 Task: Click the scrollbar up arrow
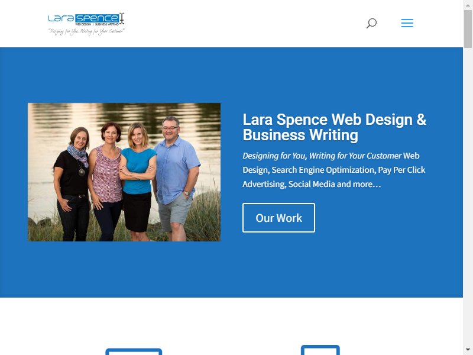pyautogui.click(x=468, y=4)
